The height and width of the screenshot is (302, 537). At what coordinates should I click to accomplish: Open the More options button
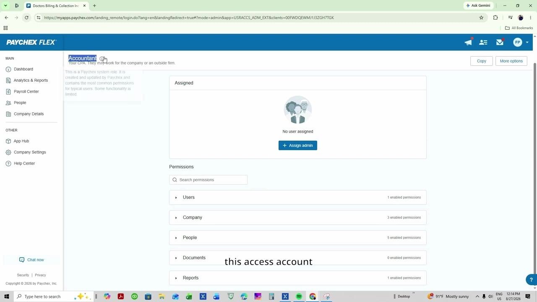[x=511, y=61]
